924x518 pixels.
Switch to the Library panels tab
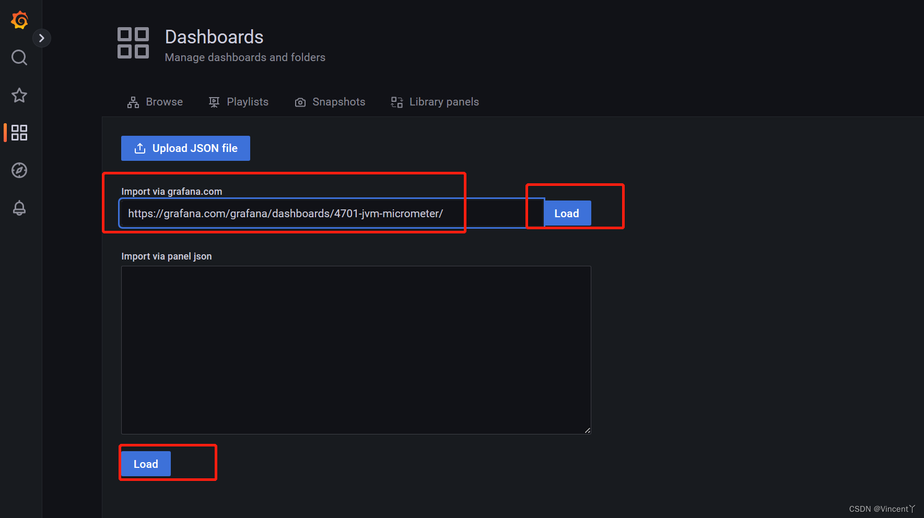pos(435,102)
